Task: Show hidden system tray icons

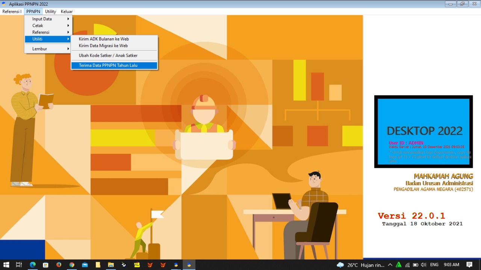Action: (x=390, y=265)
